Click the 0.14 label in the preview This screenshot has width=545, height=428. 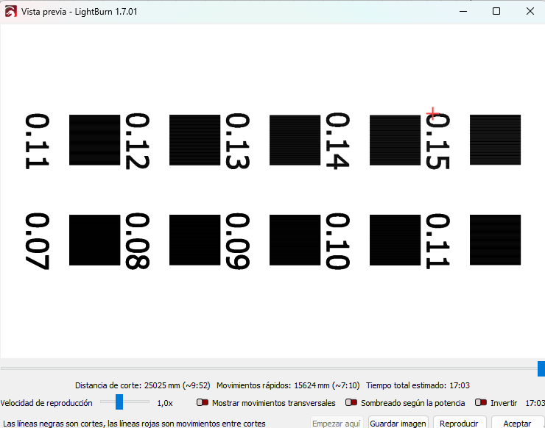[337, 141]
